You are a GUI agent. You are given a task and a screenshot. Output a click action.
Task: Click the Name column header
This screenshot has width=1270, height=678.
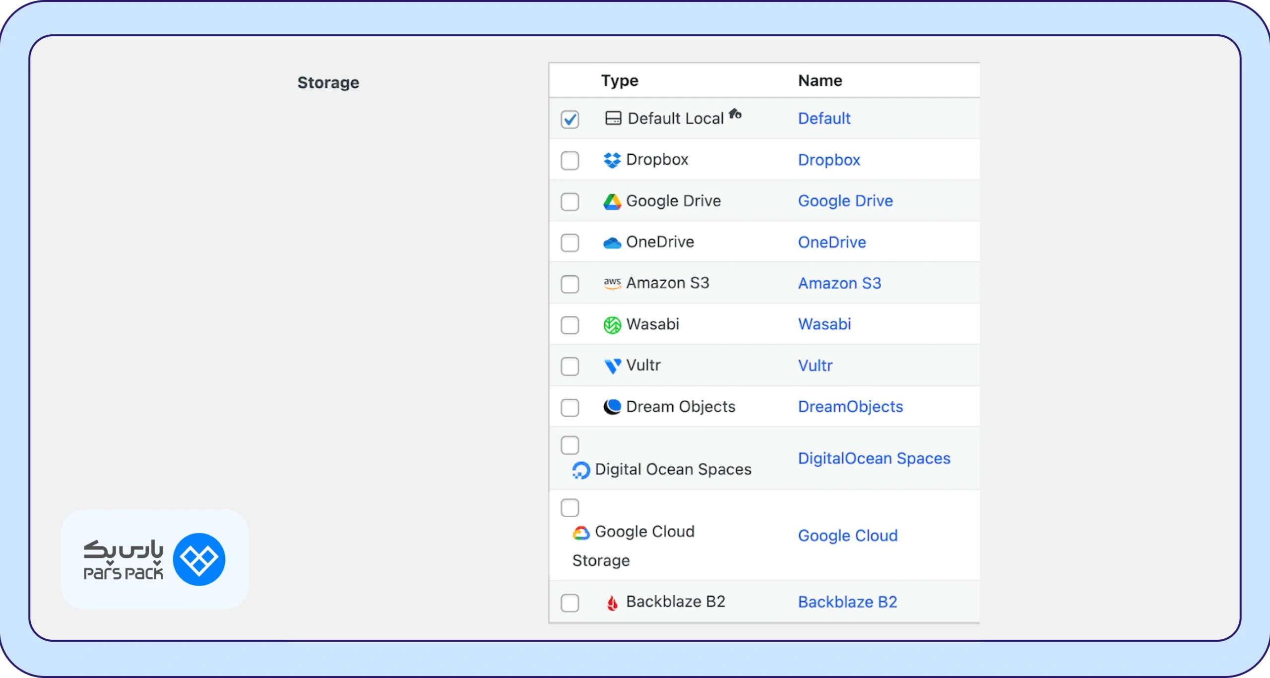click(x=820, y=81)
